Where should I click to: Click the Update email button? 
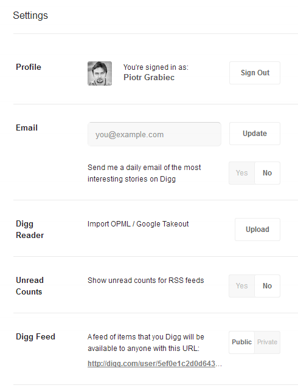255,134
